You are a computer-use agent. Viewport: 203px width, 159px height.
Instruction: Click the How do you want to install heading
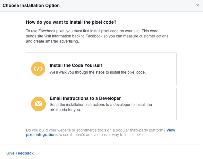tap(71, 22)
